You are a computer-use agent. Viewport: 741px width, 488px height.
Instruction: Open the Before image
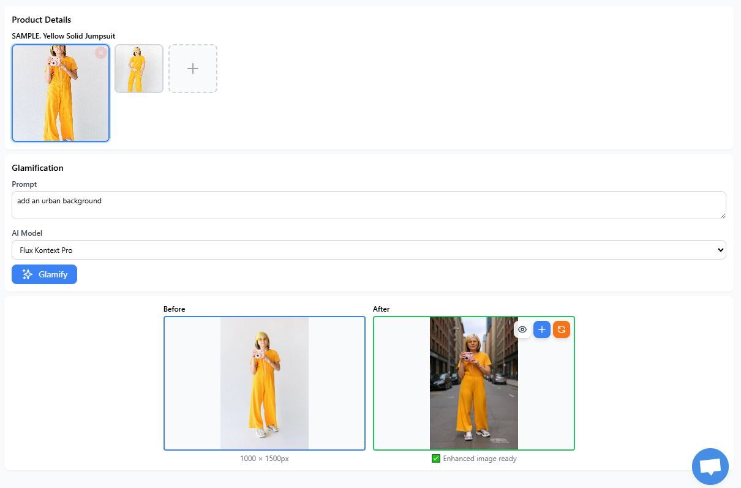(x=265, y=383)
